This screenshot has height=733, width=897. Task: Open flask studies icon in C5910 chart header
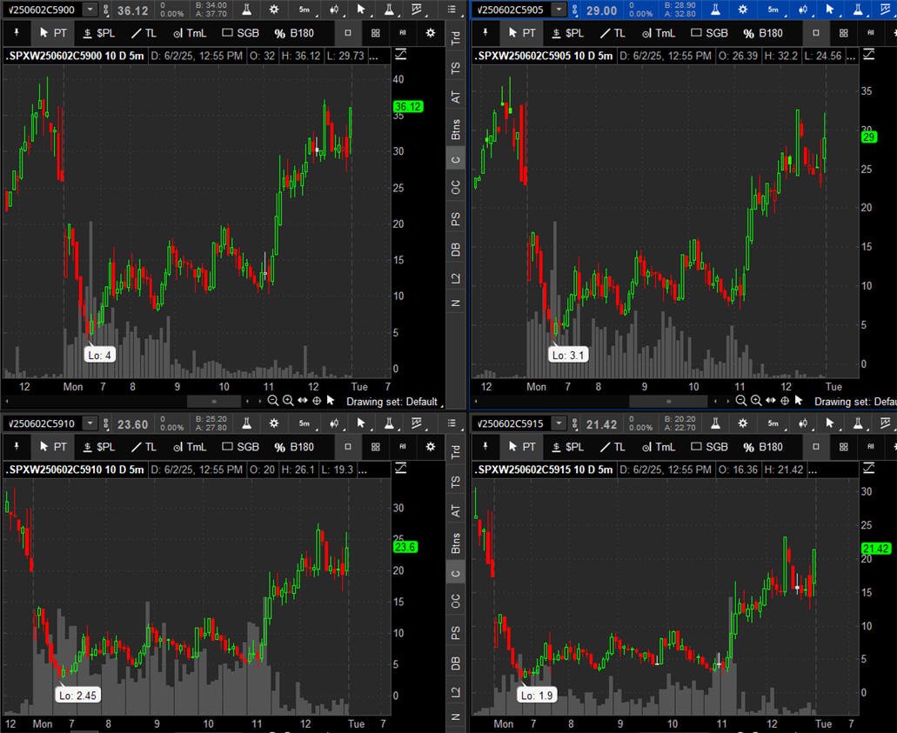[x=246, y=423]
